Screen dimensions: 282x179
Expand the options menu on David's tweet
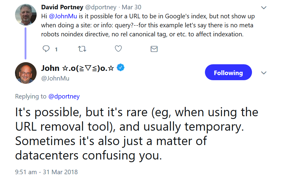point(263,8)
